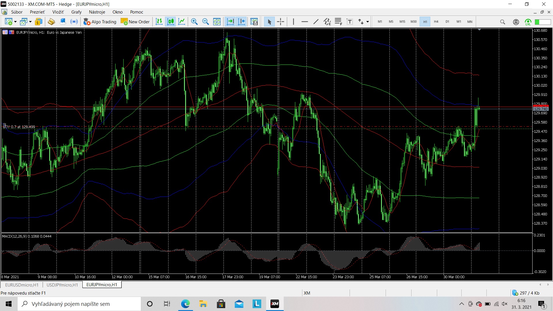Image resolution: width=553 pixels, height=311 pixels.
Task: Click the MACD(12,26,9) indicator label
Action: (26, 236)
